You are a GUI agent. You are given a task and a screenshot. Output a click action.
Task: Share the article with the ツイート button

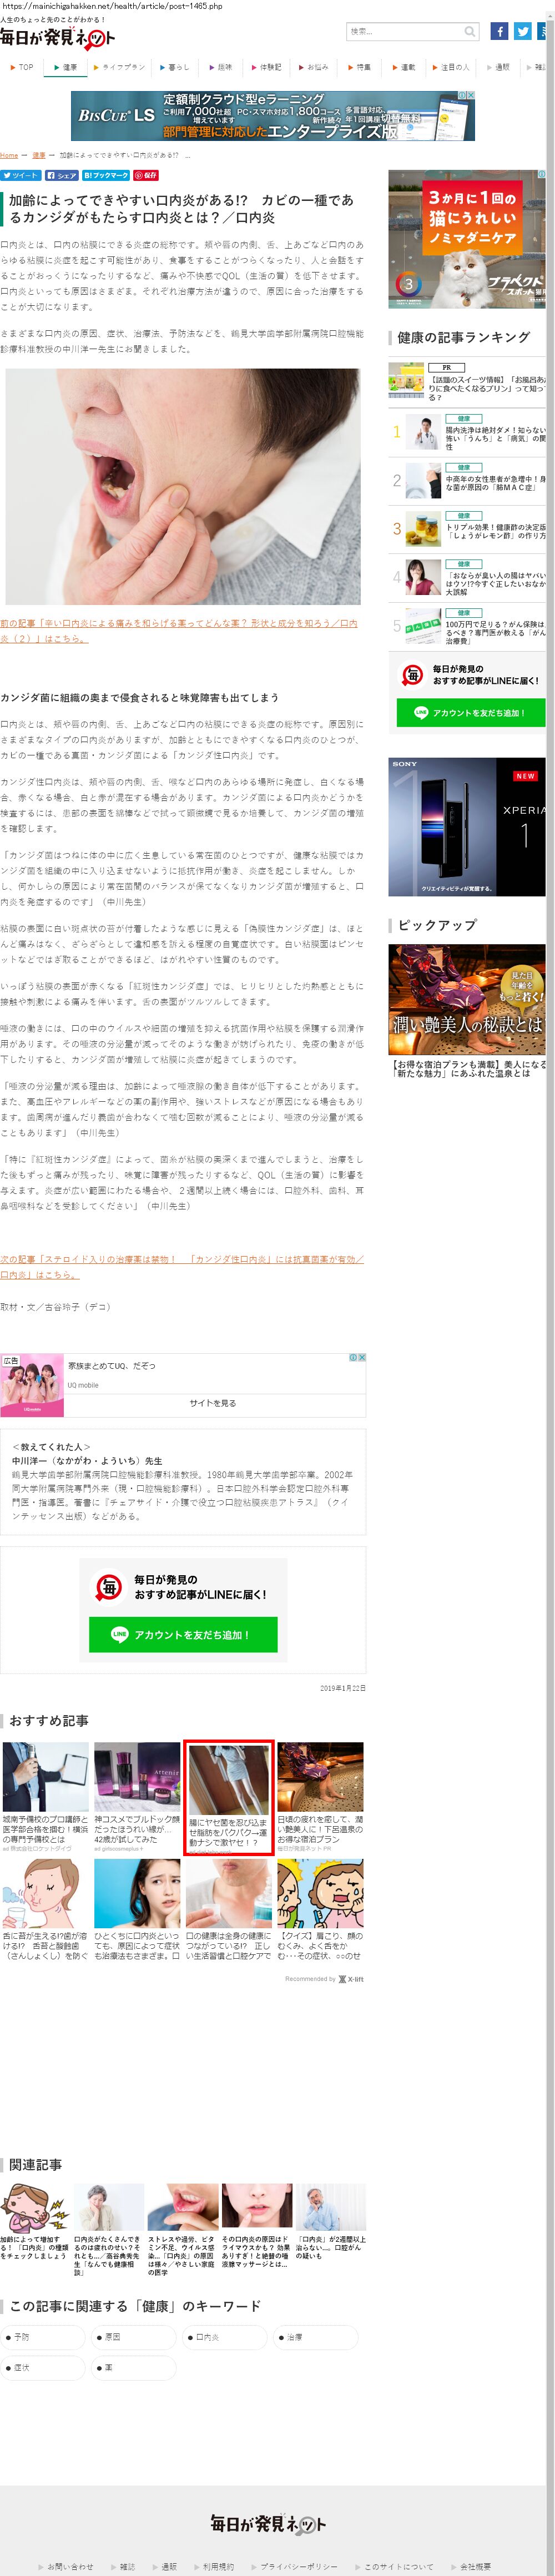coord(21,175)
